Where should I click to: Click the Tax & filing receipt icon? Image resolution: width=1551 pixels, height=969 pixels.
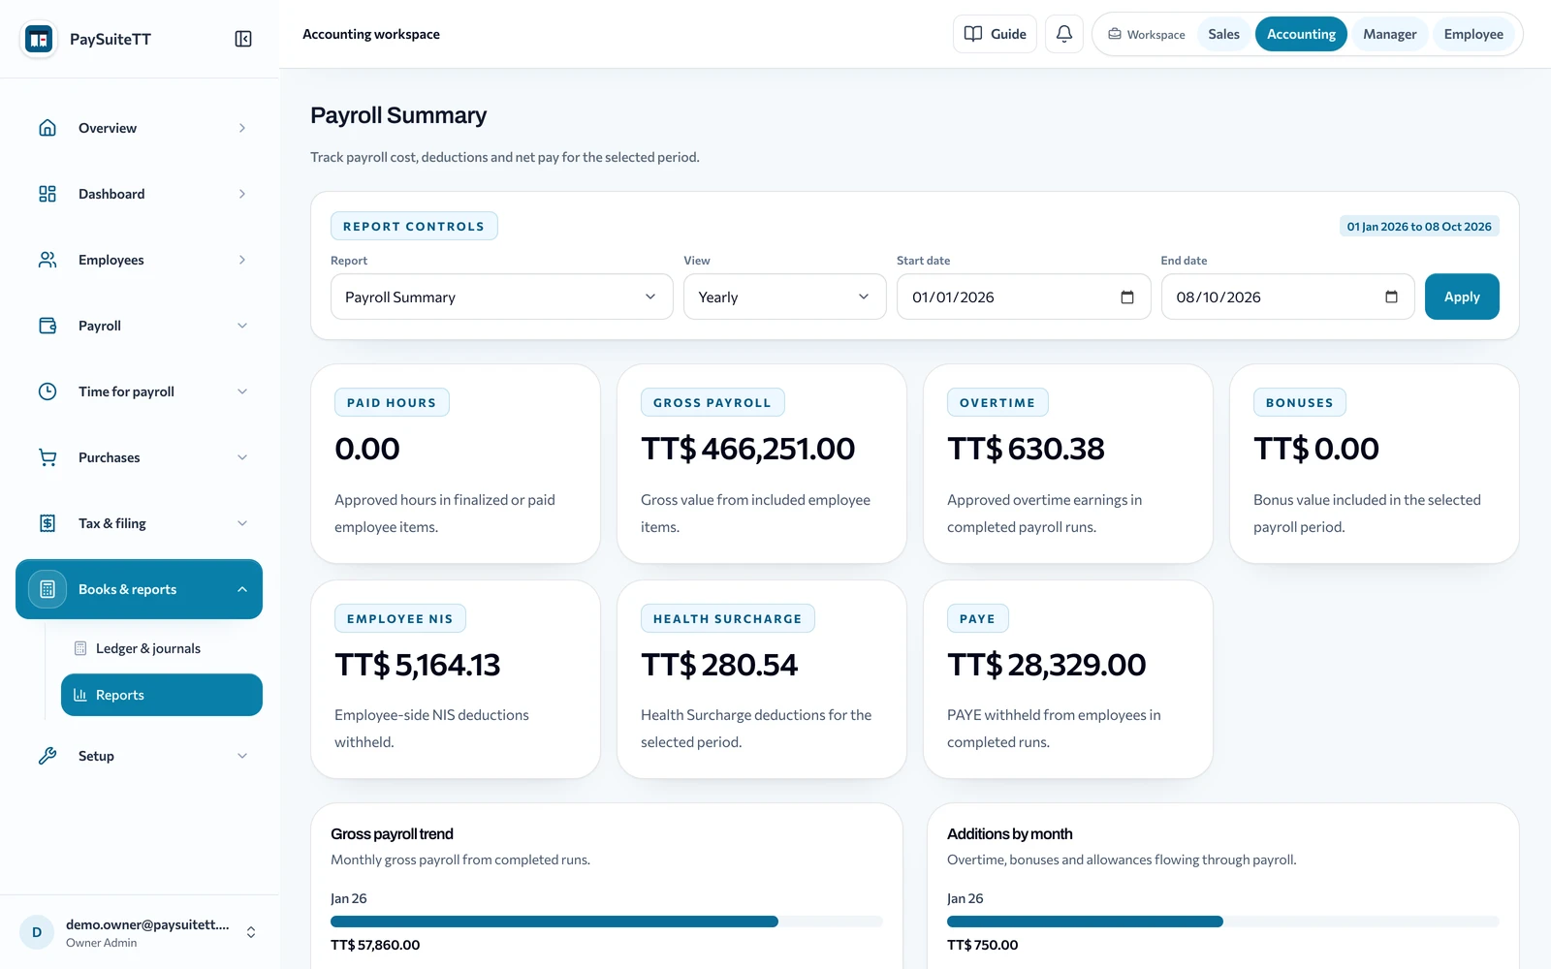tap(47, 523)
